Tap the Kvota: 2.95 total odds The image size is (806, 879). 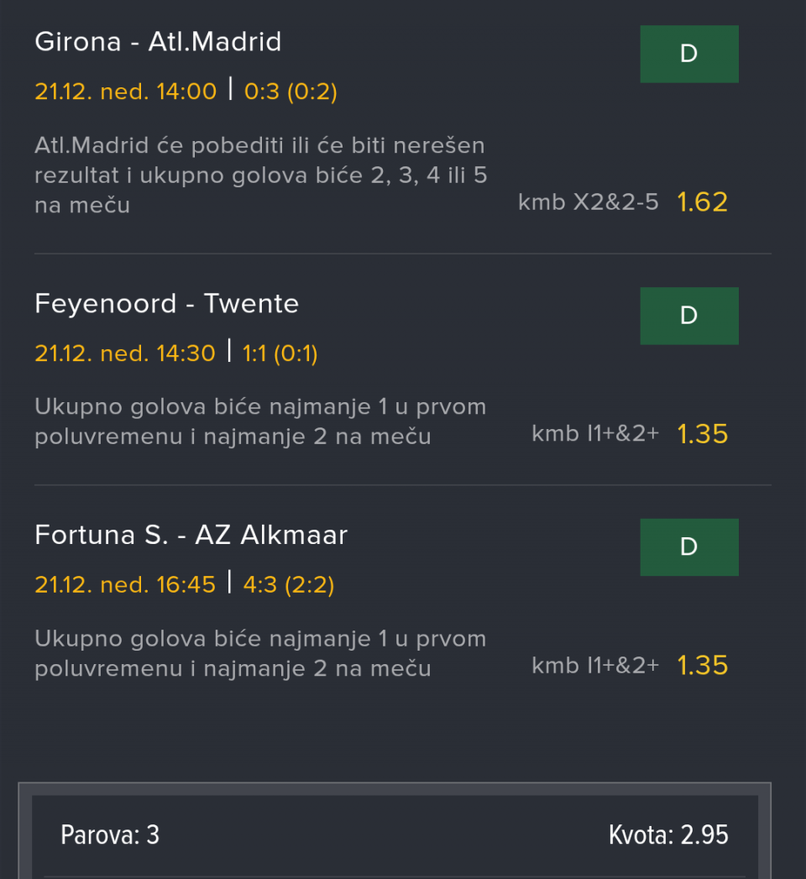pos(668,835)
